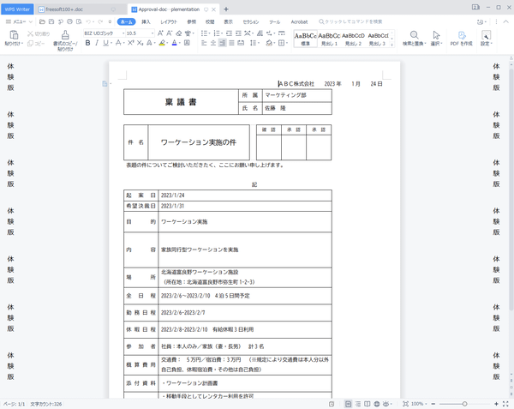Image resolution: width=514 pixels, height=409 pixels.
Task: Click the Find and Replace magnifier icon
Action: click(414, 35)
